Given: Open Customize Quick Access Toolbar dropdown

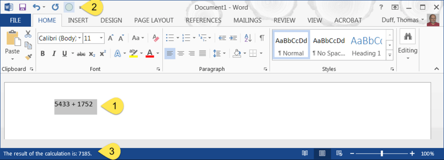Looking at the screenshot, I should click(80, 8).
